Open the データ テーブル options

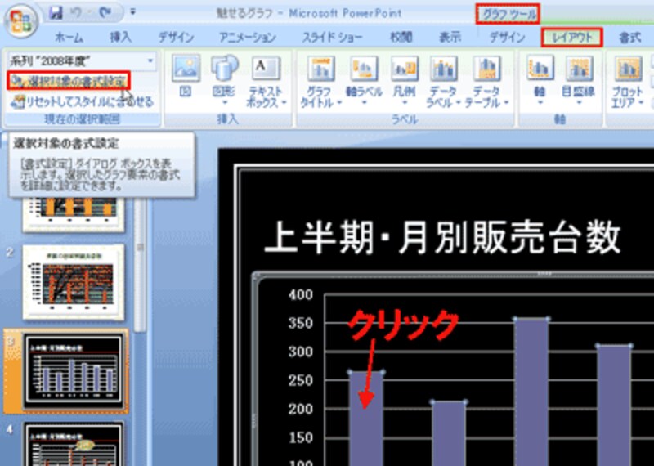[486, 82]
